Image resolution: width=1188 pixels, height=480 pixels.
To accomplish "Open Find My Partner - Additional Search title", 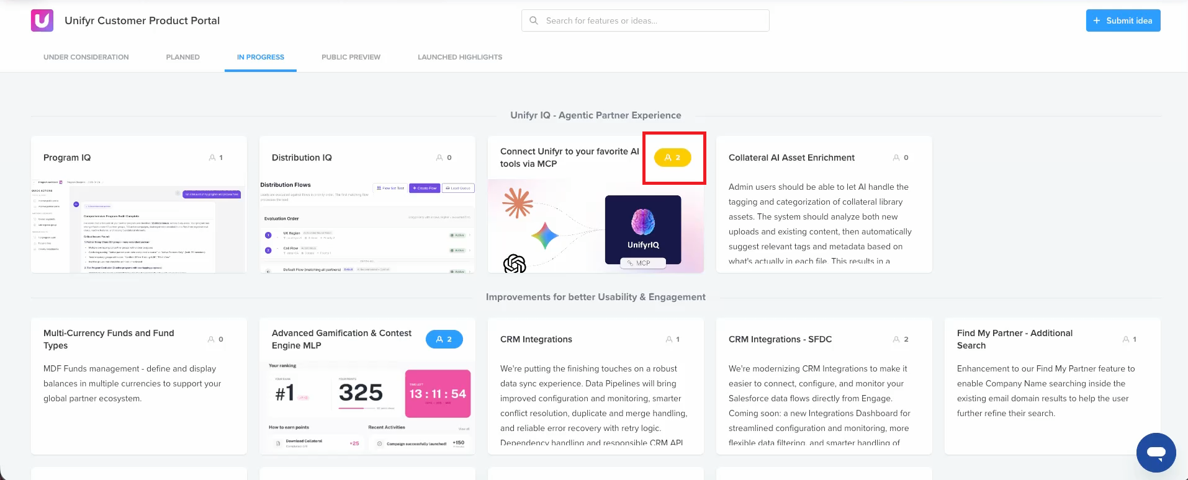I will [x=1015, y=339].
